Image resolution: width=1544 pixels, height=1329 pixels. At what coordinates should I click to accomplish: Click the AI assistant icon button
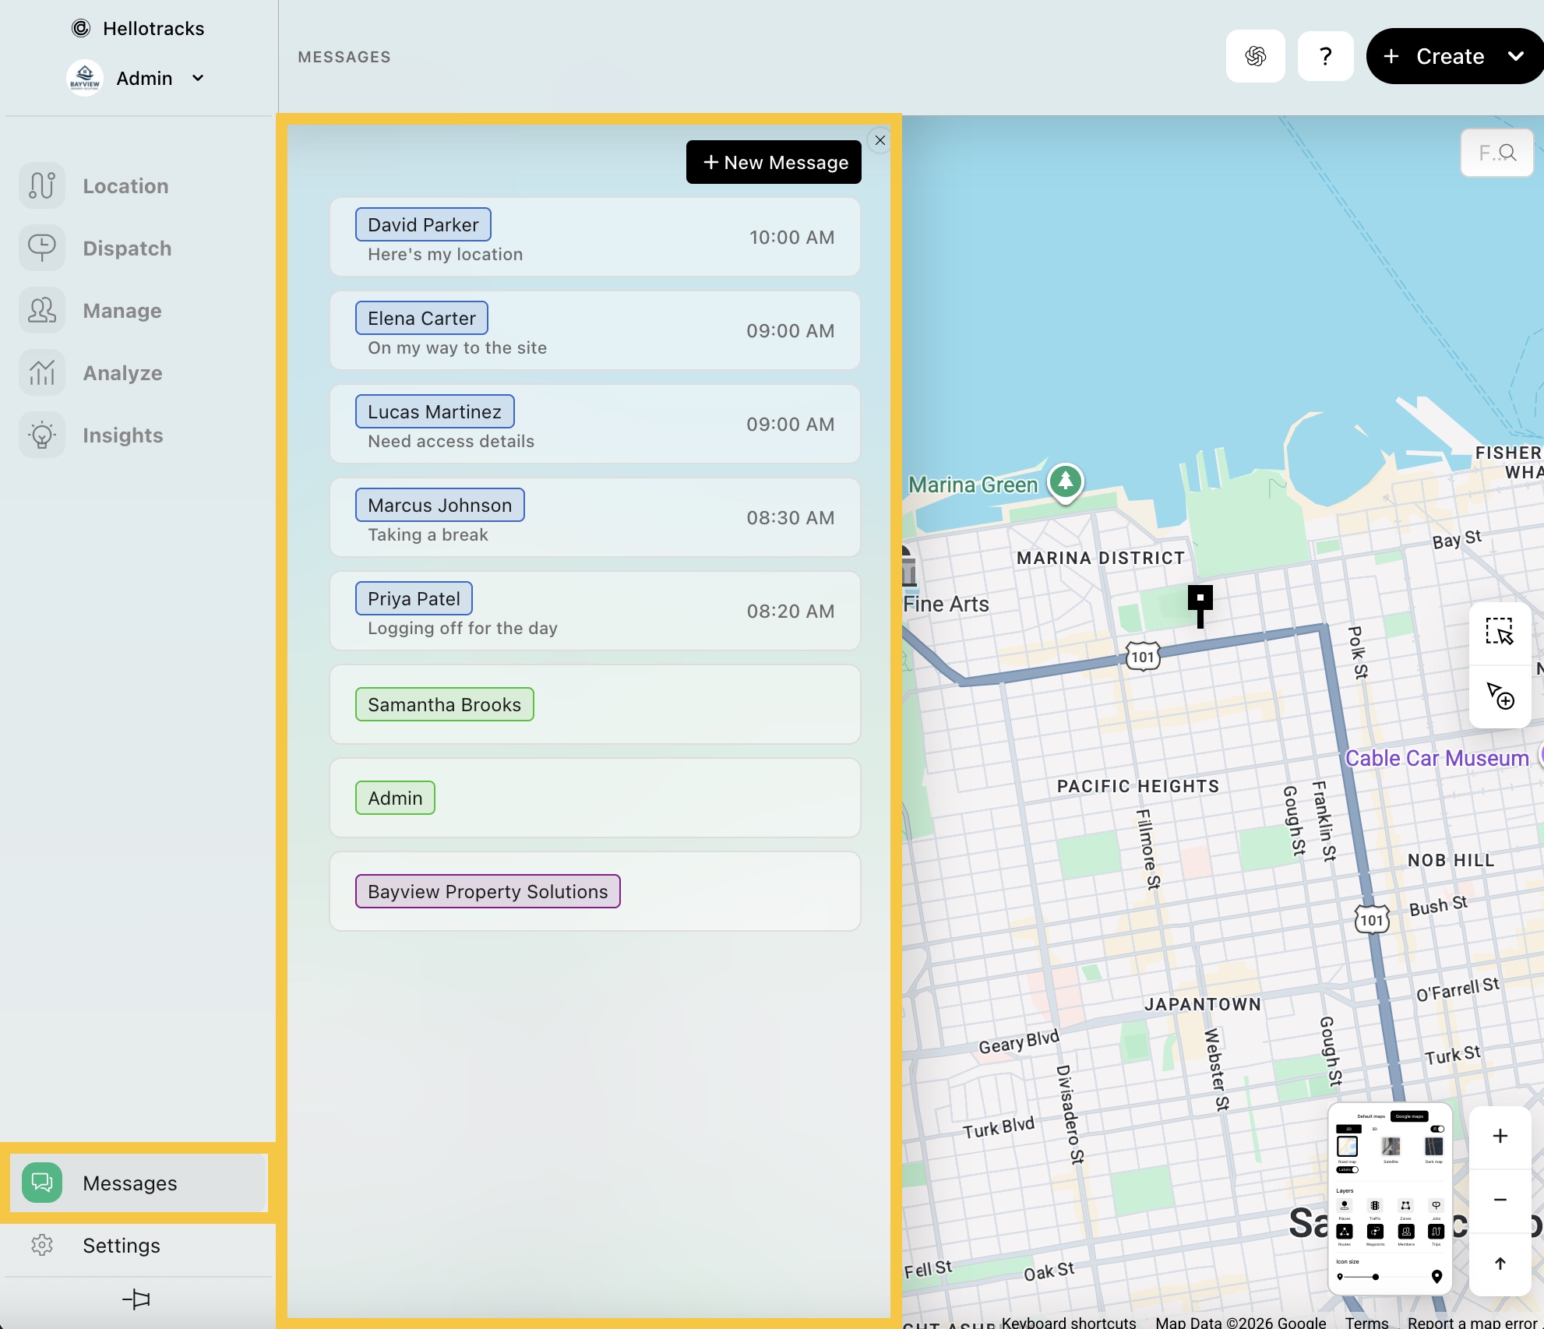click(1255, 56)
